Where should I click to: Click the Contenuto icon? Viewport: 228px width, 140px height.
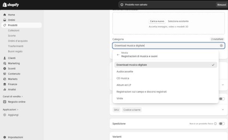click(x=4, y=74)
